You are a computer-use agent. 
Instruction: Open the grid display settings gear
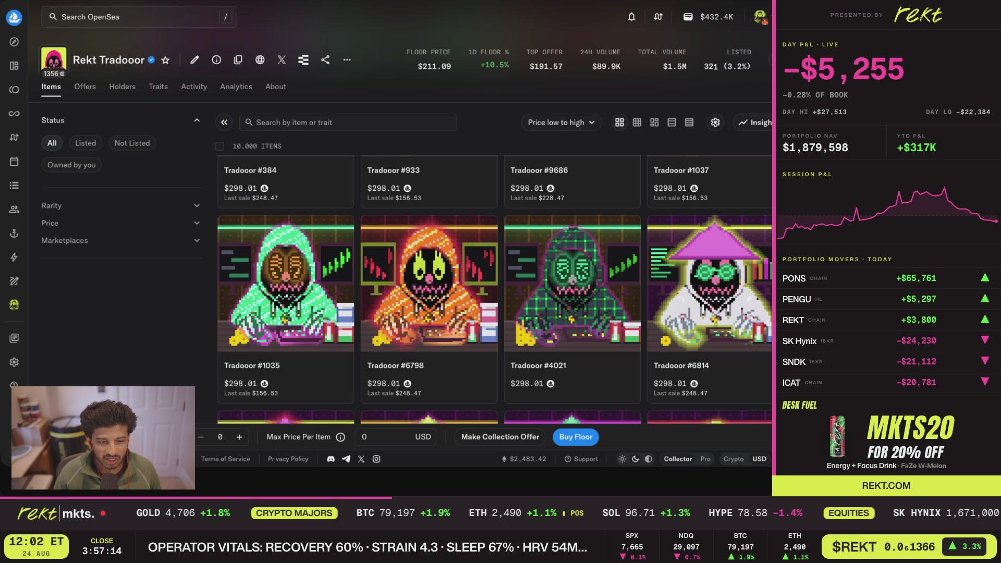715,123
